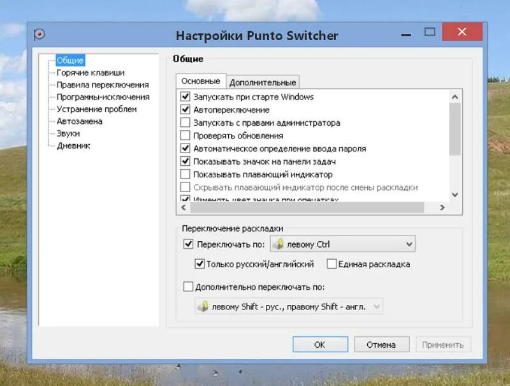The height and width of the screenshot is (386, 510).
Task: Open Правила переключения section
Action: pos(103,85)
